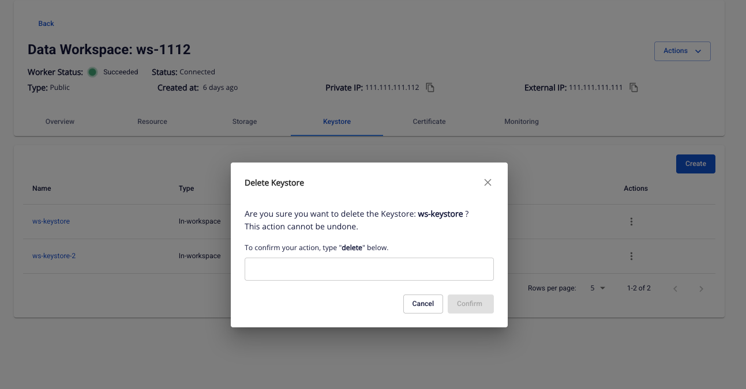Viewport: 746px width, 389px height.
Task: Open the Storage tab
Action: [x=245, y=122]
